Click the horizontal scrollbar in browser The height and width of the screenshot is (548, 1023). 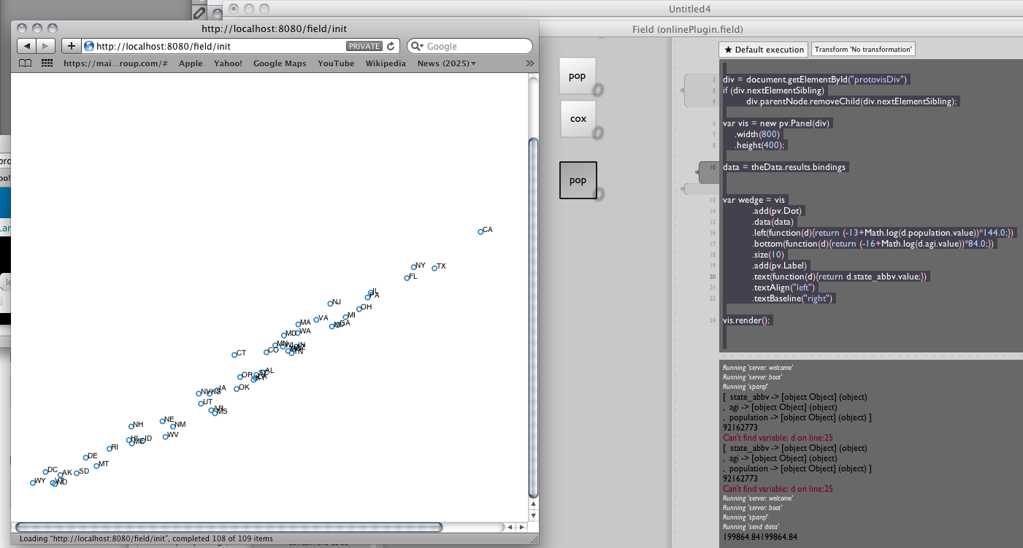click(229, 527)
